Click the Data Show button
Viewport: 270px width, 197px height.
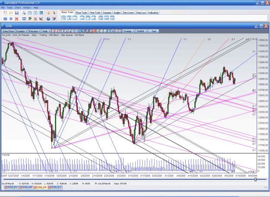8,31
